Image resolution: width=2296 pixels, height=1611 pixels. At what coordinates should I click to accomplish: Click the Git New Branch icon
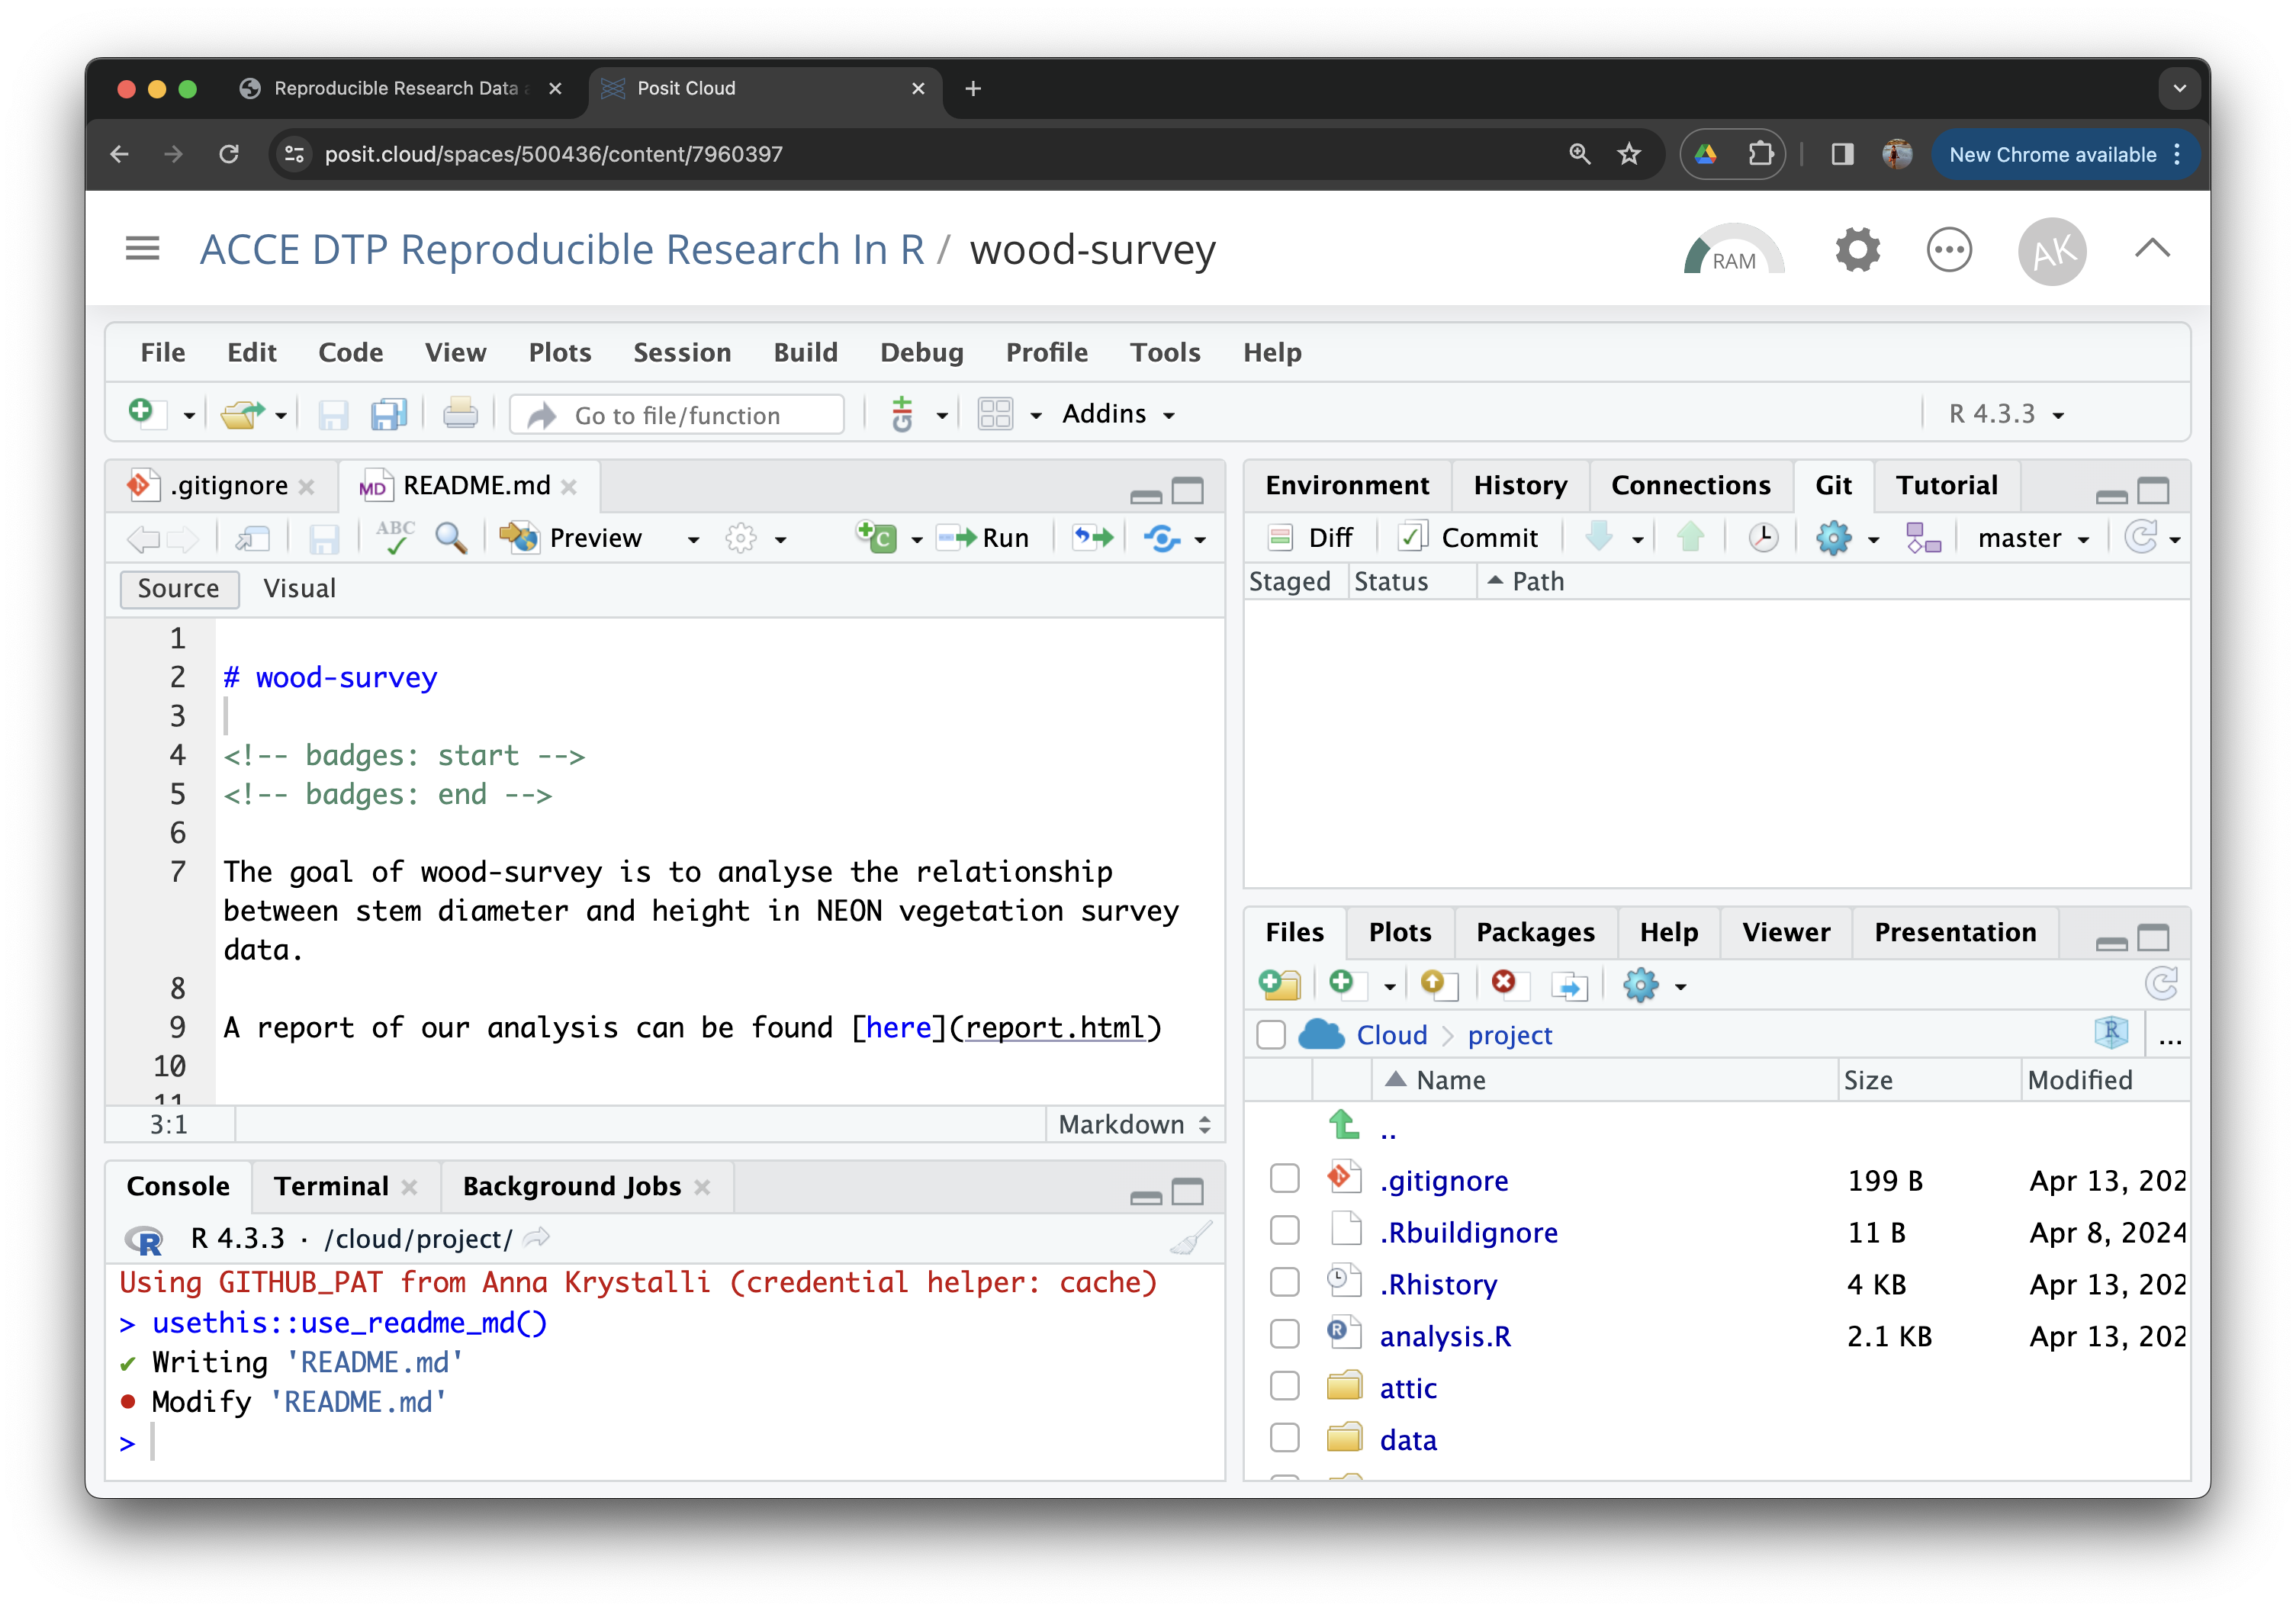click(x=1922, y=538)
